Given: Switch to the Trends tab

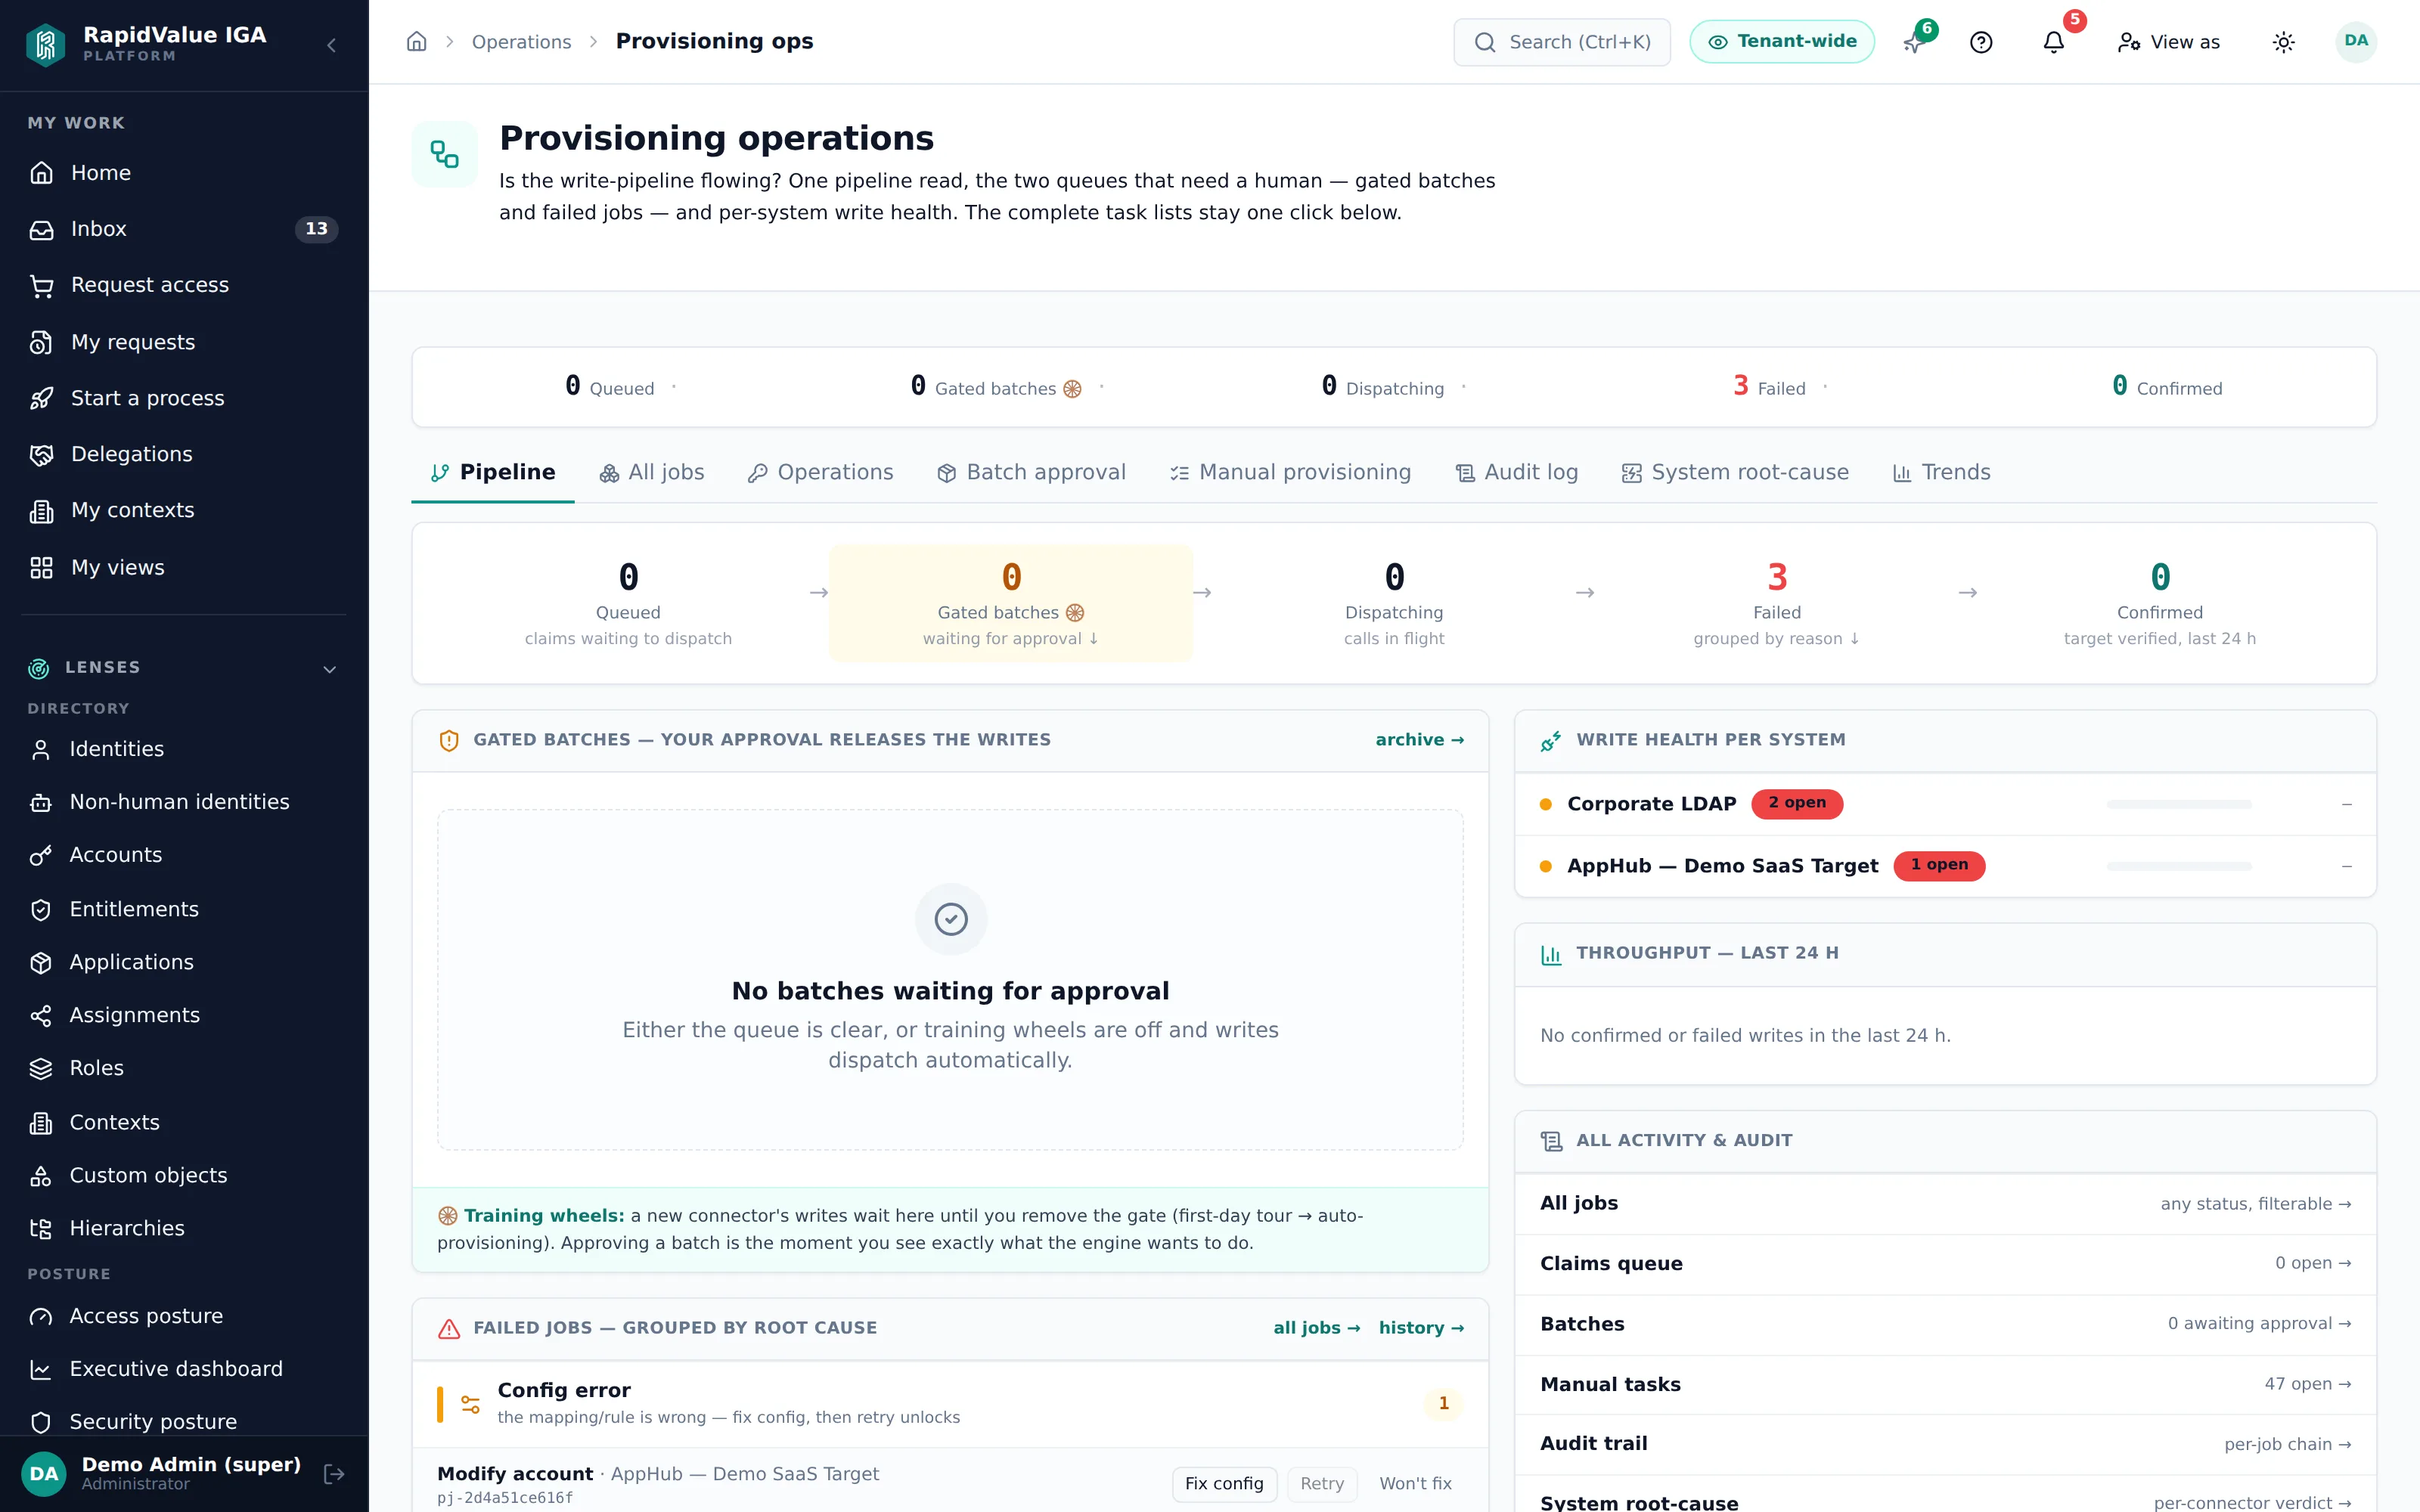Looking at the screenshot, I should point(1941,472).
